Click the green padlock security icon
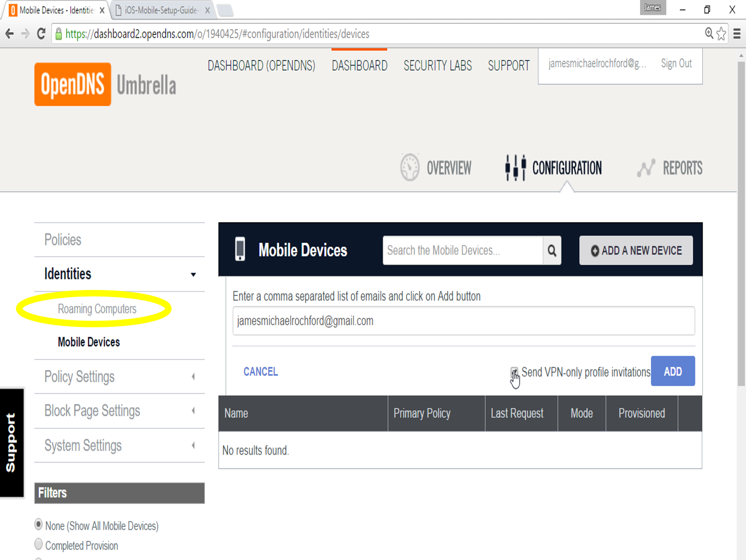 (x=59, y=34)
